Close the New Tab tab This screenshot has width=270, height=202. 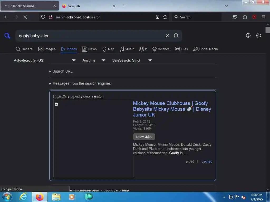tap(114, 6)
